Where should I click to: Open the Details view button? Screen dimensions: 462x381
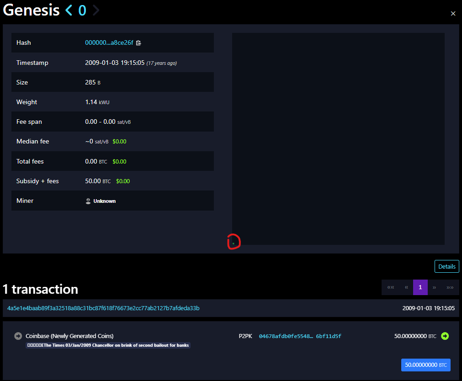446,266
